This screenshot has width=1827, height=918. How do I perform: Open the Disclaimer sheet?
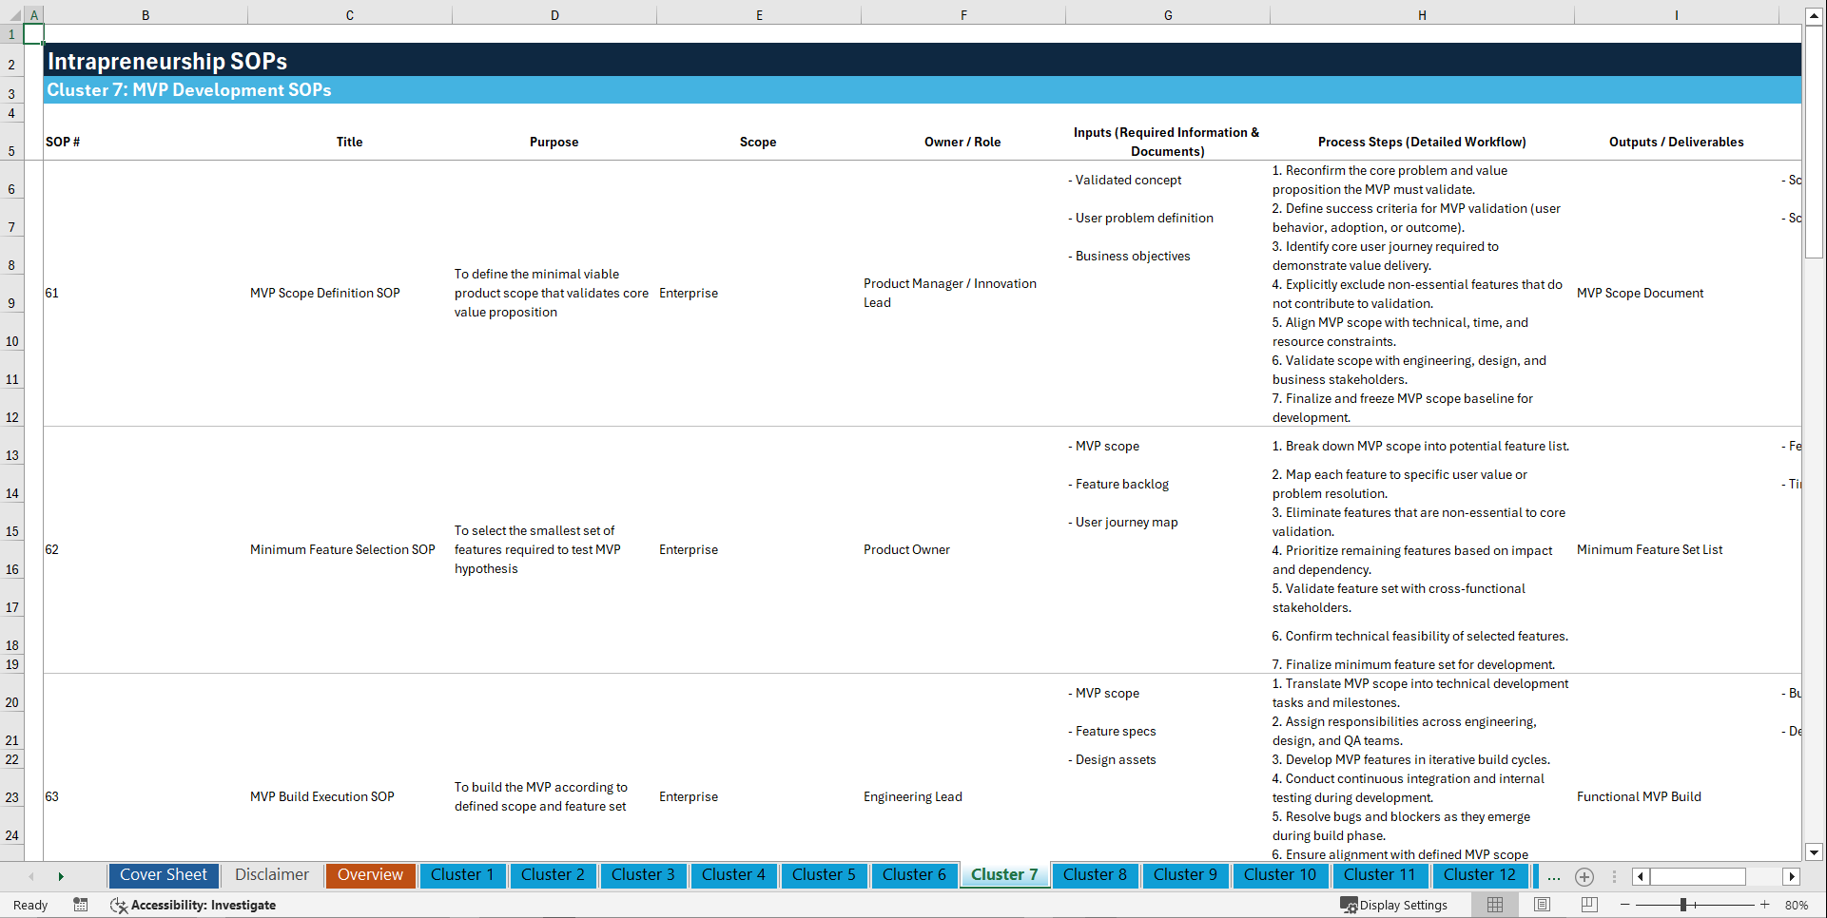pyautogui.click(x=271, y=875)
